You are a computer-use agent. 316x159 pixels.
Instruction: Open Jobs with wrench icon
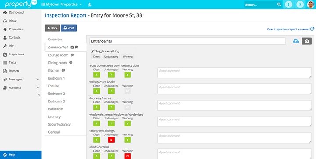9,46
